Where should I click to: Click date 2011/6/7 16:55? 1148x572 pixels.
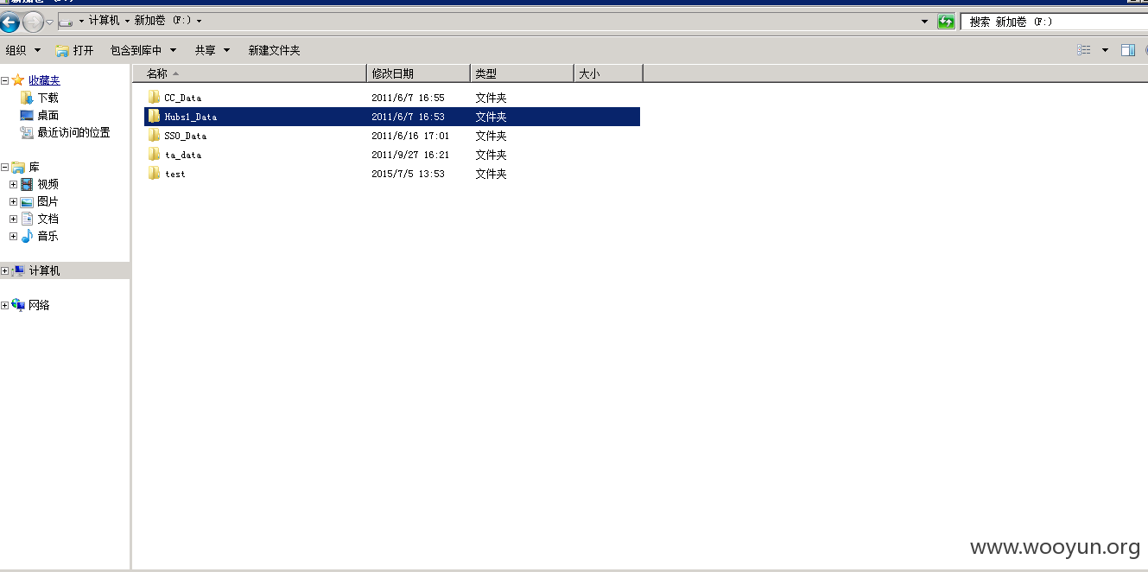(408, 98)
